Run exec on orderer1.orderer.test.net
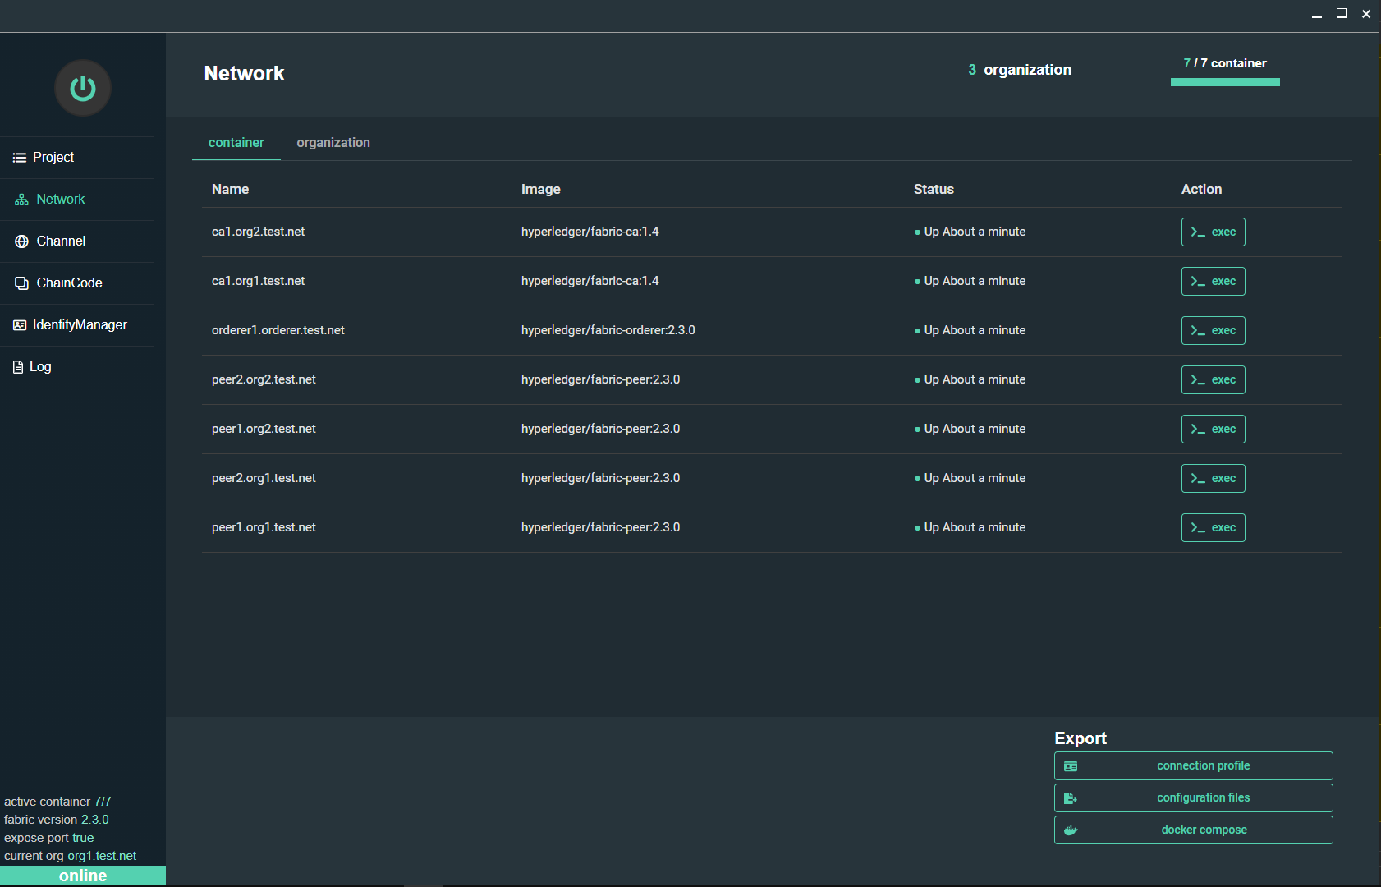The image size is (1381, 887). 1213,330
